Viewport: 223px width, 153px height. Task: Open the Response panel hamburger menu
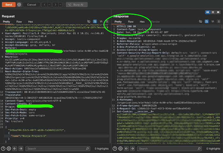point(219,22)
